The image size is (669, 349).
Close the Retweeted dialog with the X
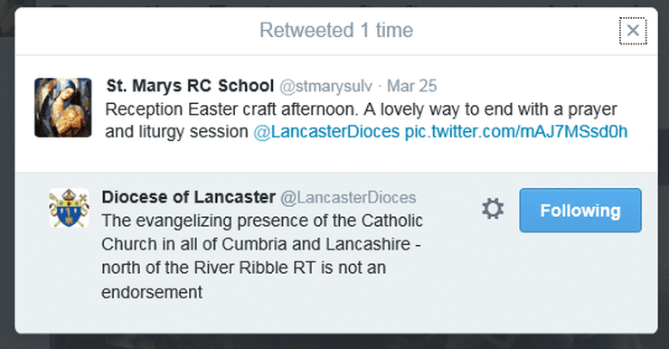pyautogui.click(x=633, y=31)
